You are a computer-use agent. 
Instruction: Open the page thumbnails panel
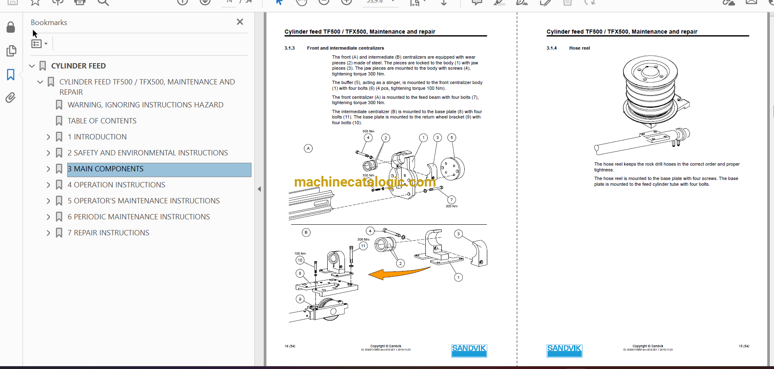point(11,51)
